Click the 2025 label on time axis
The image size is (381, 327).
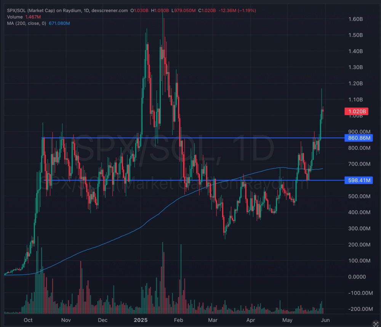pos(141,320)
